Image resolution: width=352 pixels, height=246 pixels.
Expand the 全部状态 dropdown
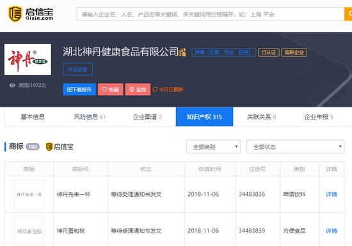295,147
